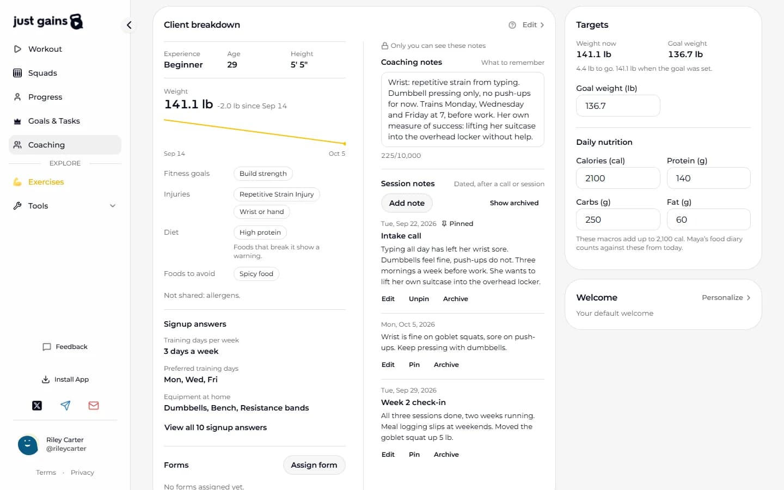
Task: Click the Assign form button
Action: pyautogui.click(x=314, y=465)
